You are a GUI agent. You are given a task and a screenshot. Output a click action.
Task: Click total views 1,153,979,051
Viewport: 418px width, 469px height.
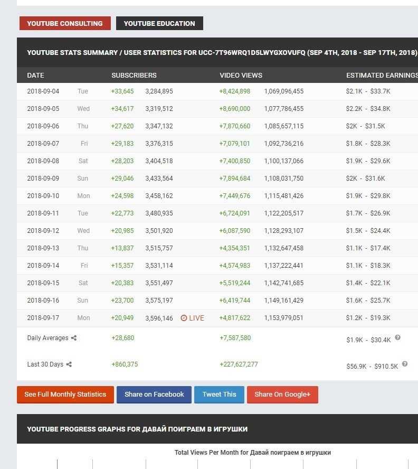pos(284,317)
